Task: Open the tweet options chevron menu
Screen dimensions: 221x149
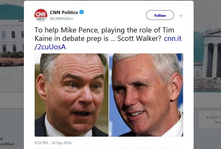Action: click(x=181, y=16)
